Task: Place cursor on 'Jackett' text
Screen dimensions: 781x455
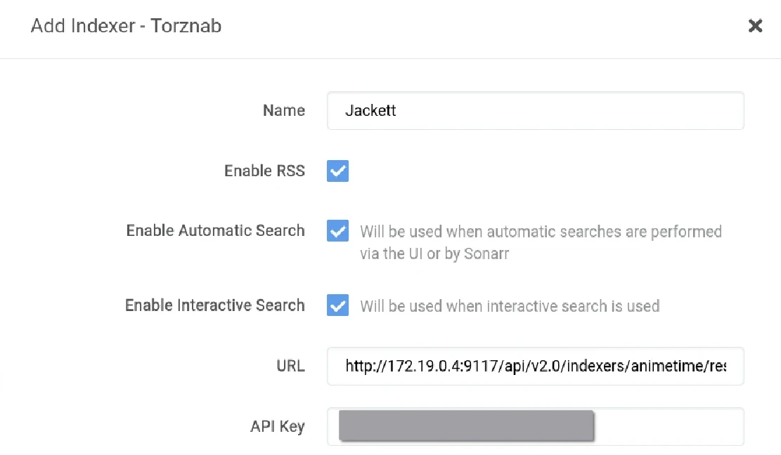Action: (370, 111)
